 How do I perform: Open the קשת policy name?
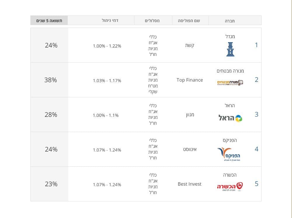(x=190, y=45)
